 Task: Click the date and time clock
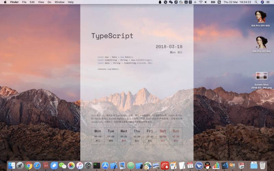pos(237,2)
